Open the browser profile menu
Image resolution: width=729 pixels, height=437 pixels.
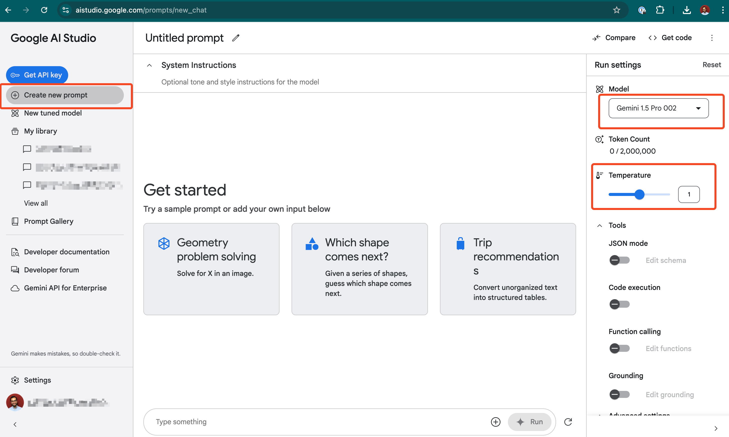tap(704, 10)
